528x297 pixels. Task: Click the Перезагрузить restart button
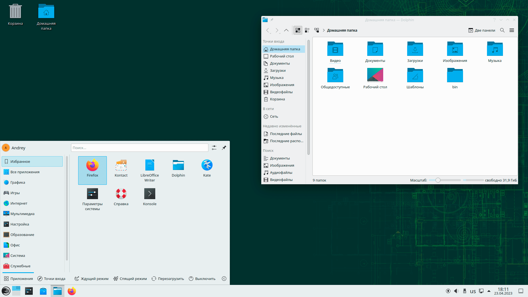click(168, 279)
